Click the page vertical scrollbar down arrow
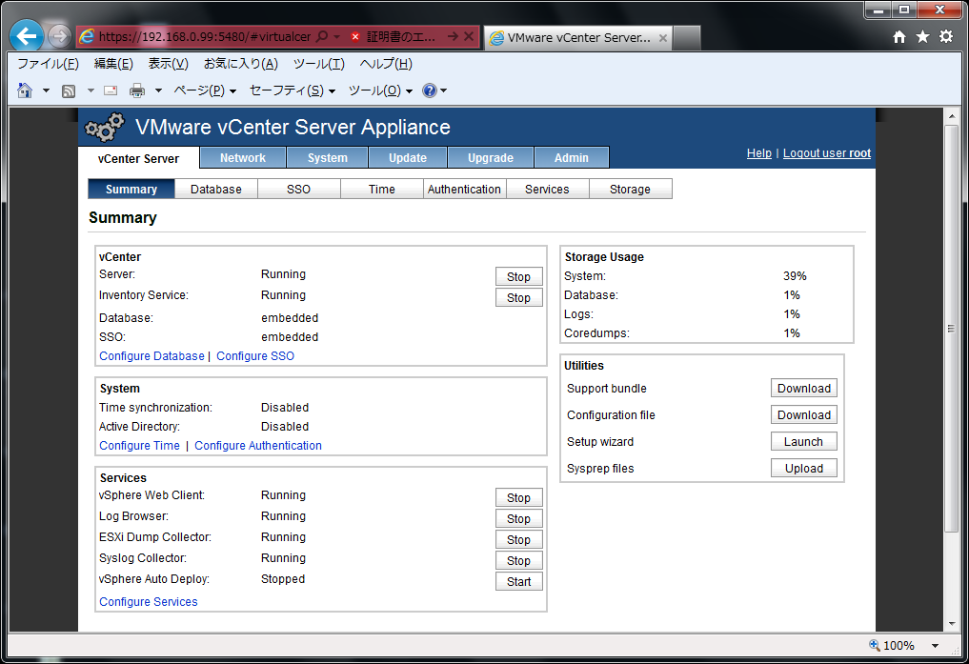Screen dimensions: 969x664 pyautogui.click(x=950, y=623)
